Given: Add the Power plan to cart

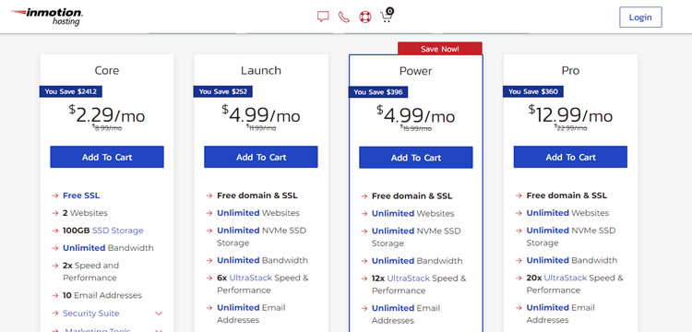Looking at the screenshot, I should (x=416, y=158).
